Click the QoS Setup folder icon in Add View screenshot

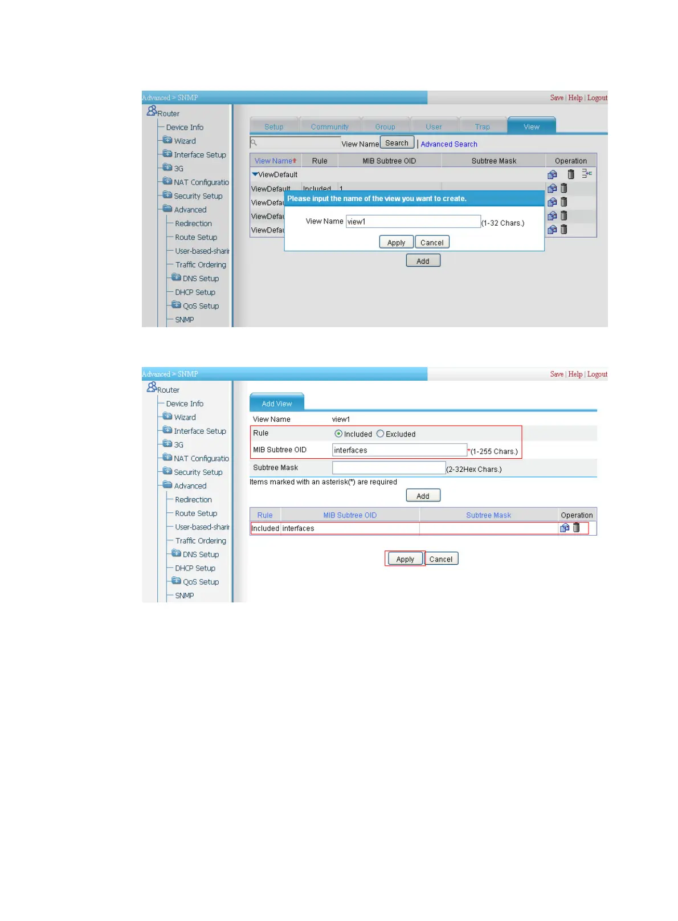pyautogui.click(x=177, y=581)
